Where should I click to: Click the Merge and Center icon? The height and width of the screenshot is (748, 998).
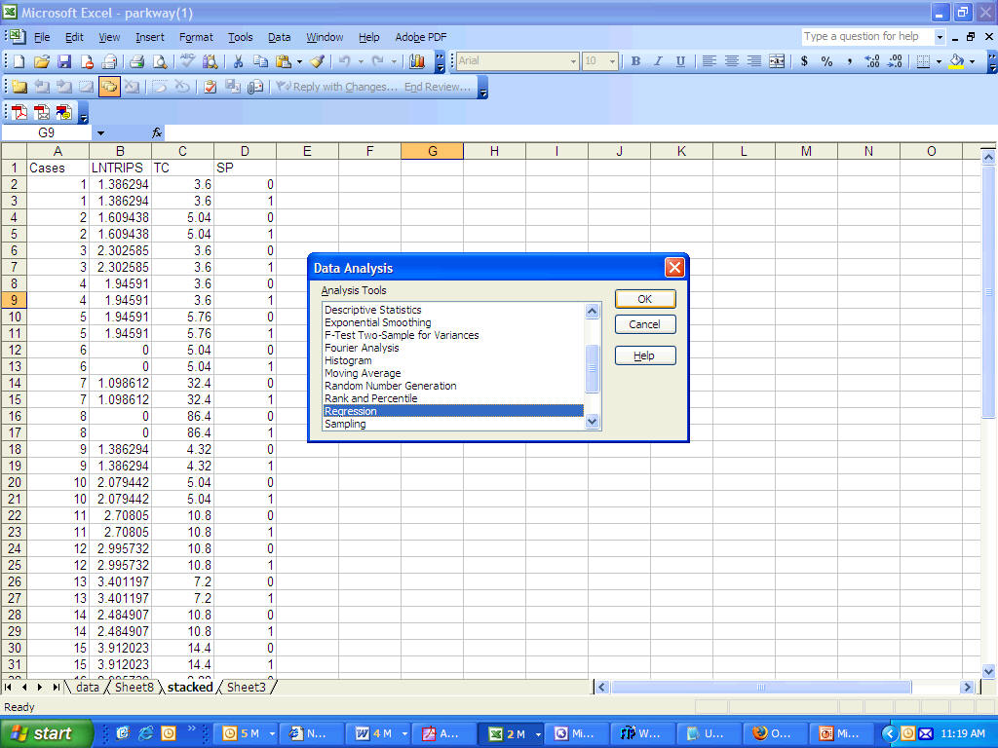(x=777, y=61)
